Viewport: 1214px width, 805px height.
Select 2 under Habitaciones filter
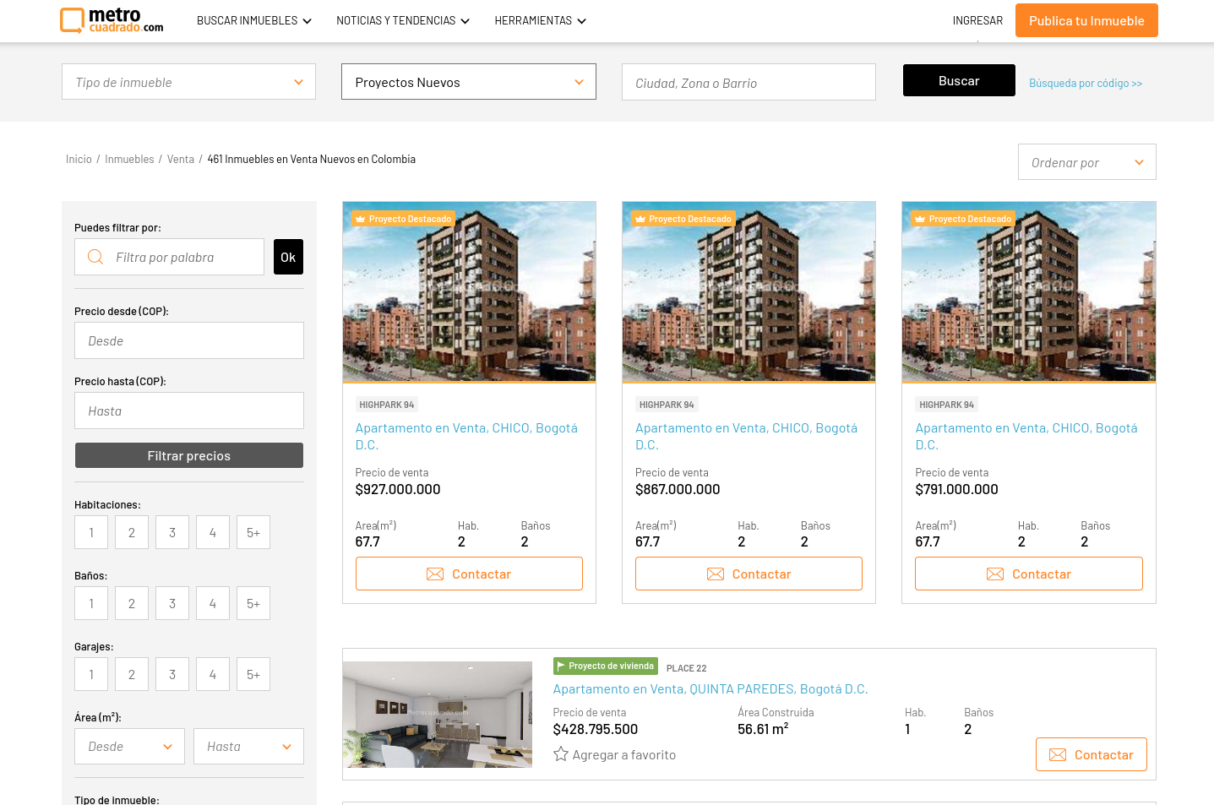pyautogui.click(x=132, y=533)
